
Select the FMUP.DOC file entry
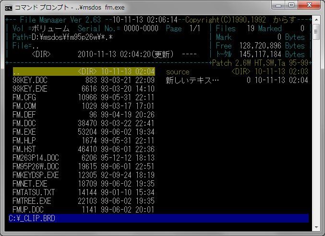click(x=84, y=210)
